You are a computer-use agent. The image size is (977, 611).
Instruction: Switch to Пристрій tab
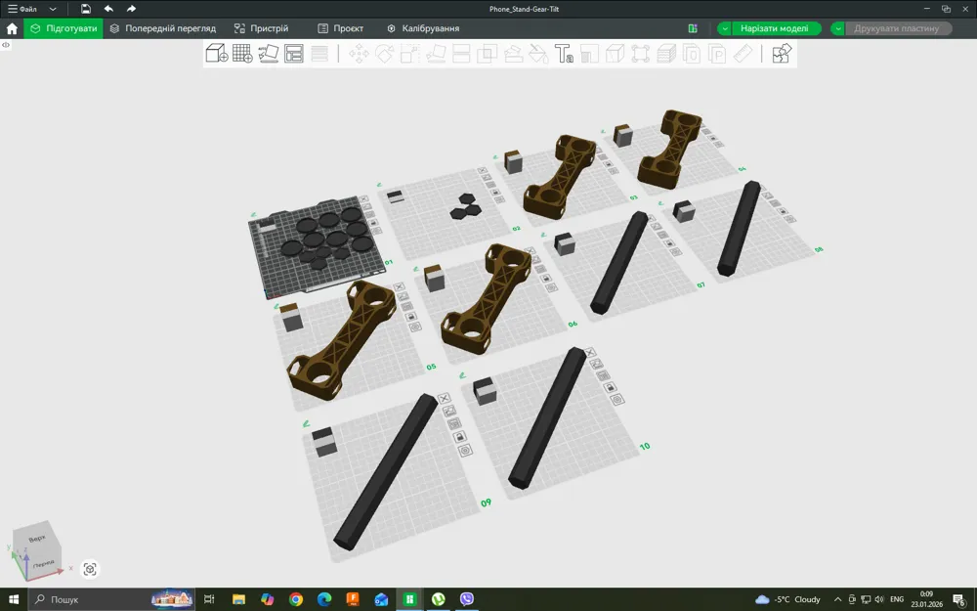(262, 28)
